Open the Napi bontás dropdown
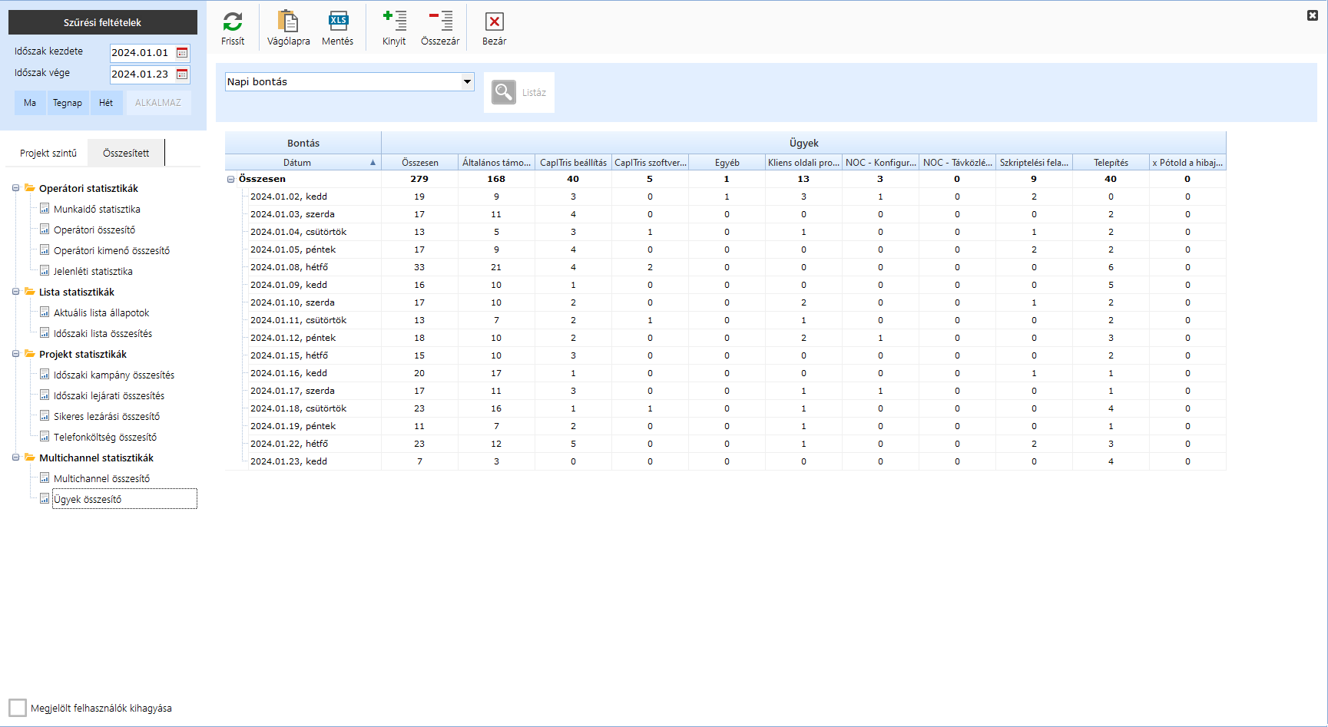1328x727 pixels. (x=467, y=81)
